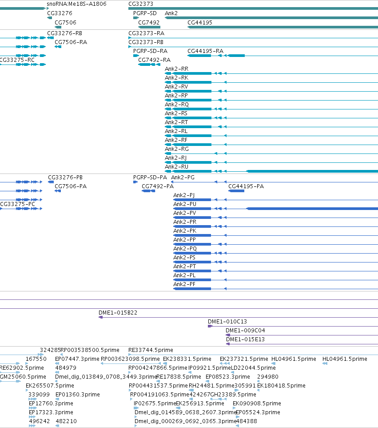The width and height of the screenshot is (378, 428).
Task: Click the Ank2-PG protein label
Action: (183, 178)
